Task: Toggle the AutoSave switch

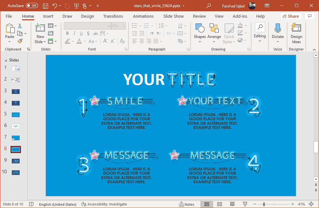Action: 32,6
